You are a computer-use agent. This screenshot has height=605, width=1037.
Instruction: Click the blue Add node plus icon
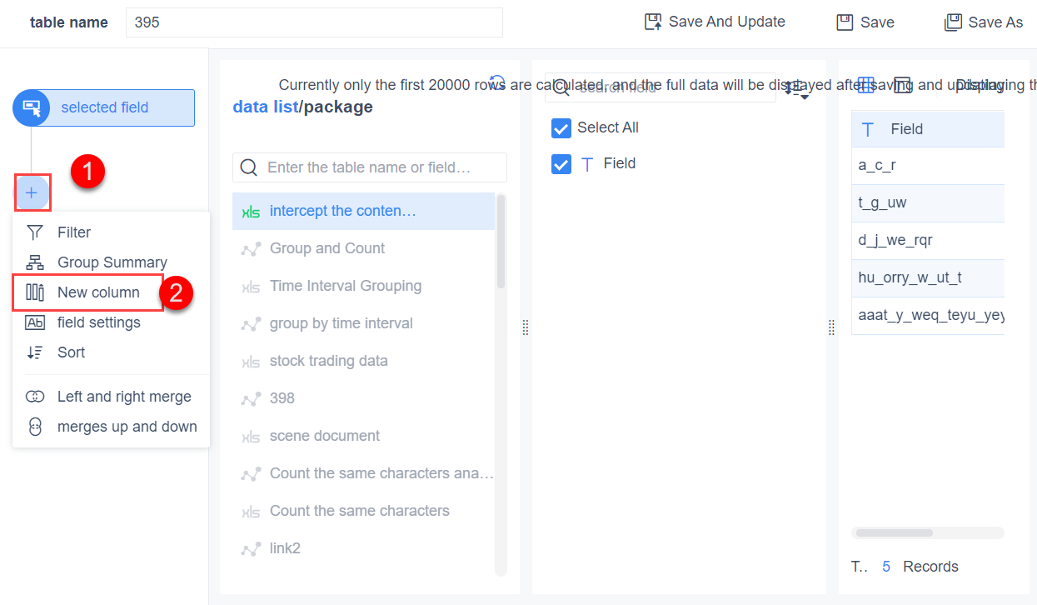32,192
